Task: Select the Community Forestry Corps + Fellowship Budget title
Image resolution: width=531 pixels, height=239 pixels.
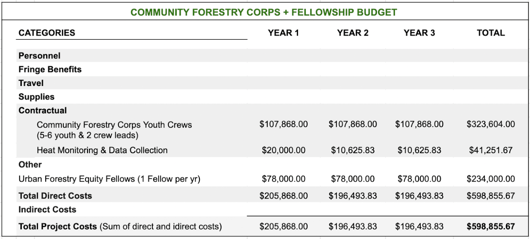Action: (264, 13)
